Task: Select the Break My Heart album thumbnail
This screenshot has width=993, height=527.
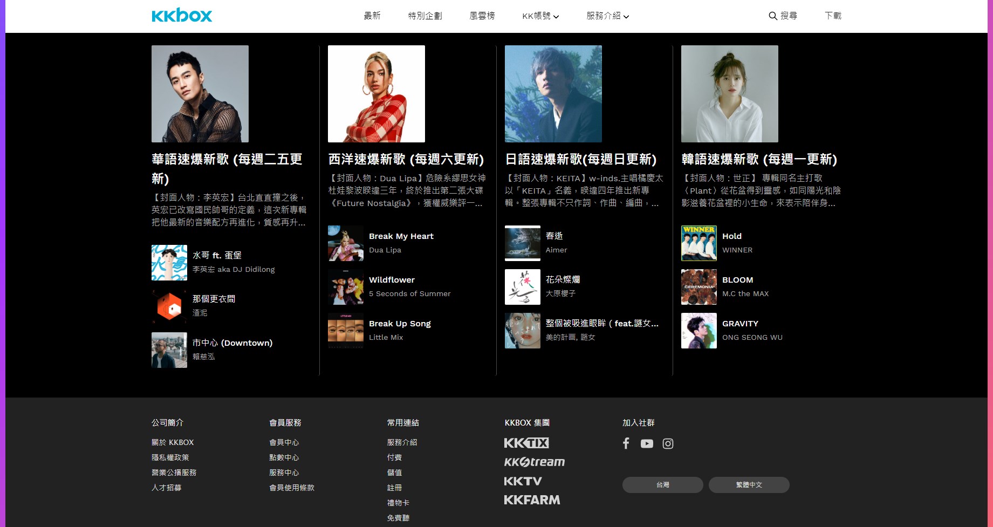Action: pos(346,243)
